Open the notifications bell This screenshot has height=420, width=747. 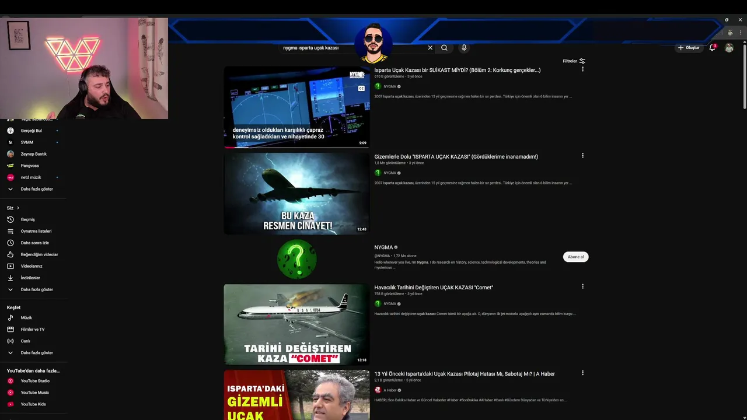point(712,48)
